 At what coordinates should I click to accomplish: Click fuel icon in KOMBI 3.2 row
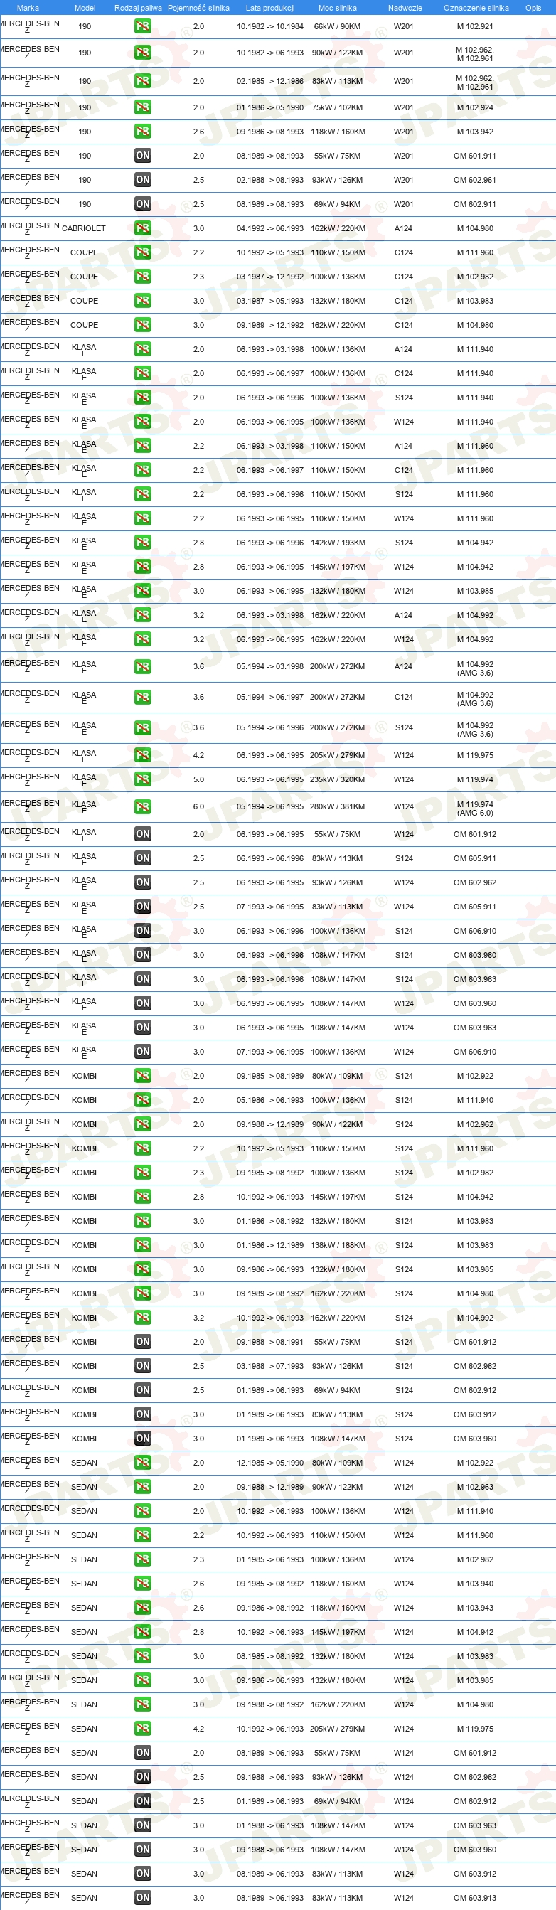point(142,1318)
